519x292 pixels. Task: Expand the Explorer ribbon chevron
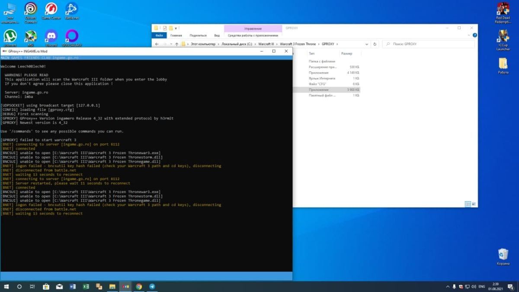tap(468, 35)
